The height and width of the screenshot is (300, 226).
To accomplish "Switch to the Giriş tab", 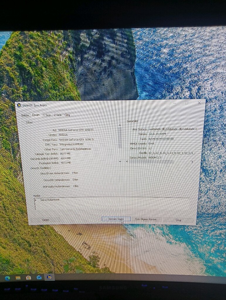I will (67, 115).
